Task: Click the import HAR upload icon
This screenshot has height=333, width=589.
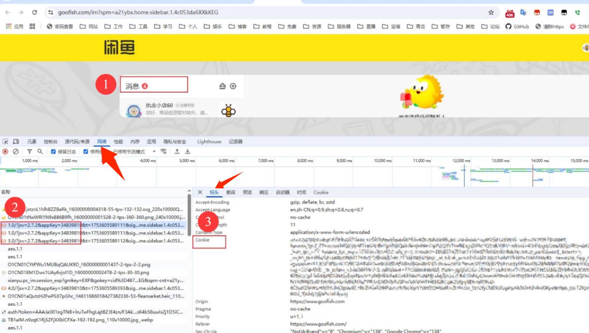Action: 177,151
